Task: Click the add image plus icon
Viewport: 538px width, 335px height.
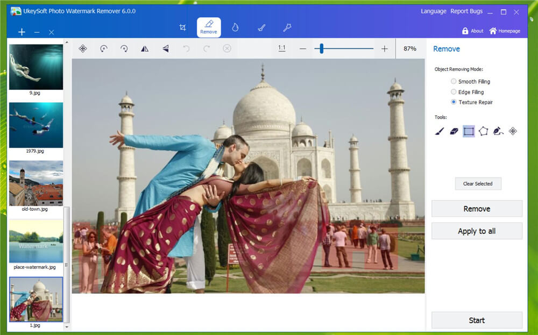Action: (x=22, y=32)
